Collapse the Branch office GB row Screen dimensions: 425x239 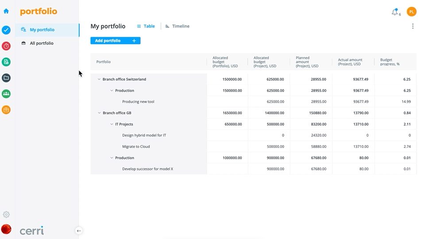tap(99, 113)
